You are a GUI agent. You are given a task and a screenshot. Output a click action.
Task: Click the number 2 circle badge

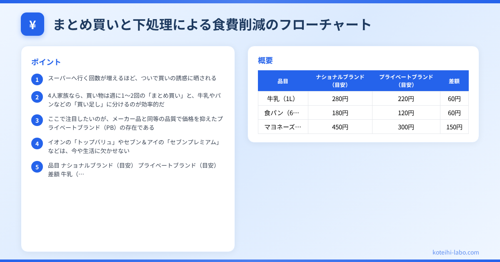click(x=37, y=97)
